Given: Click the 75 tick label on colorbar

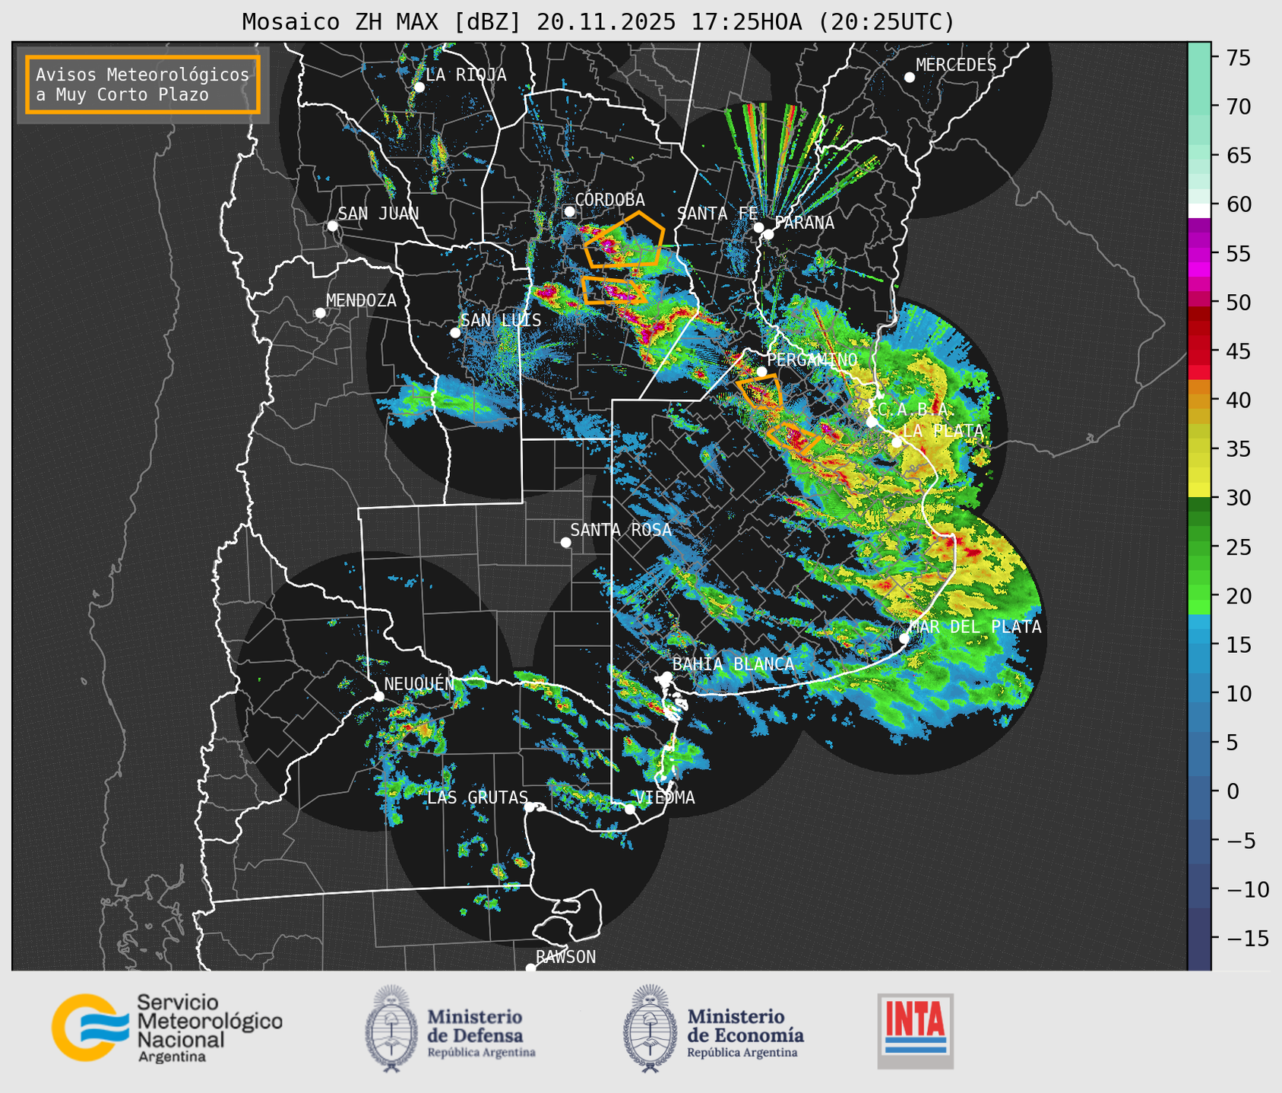Looking at the screenshot, I should [1238, 58].
